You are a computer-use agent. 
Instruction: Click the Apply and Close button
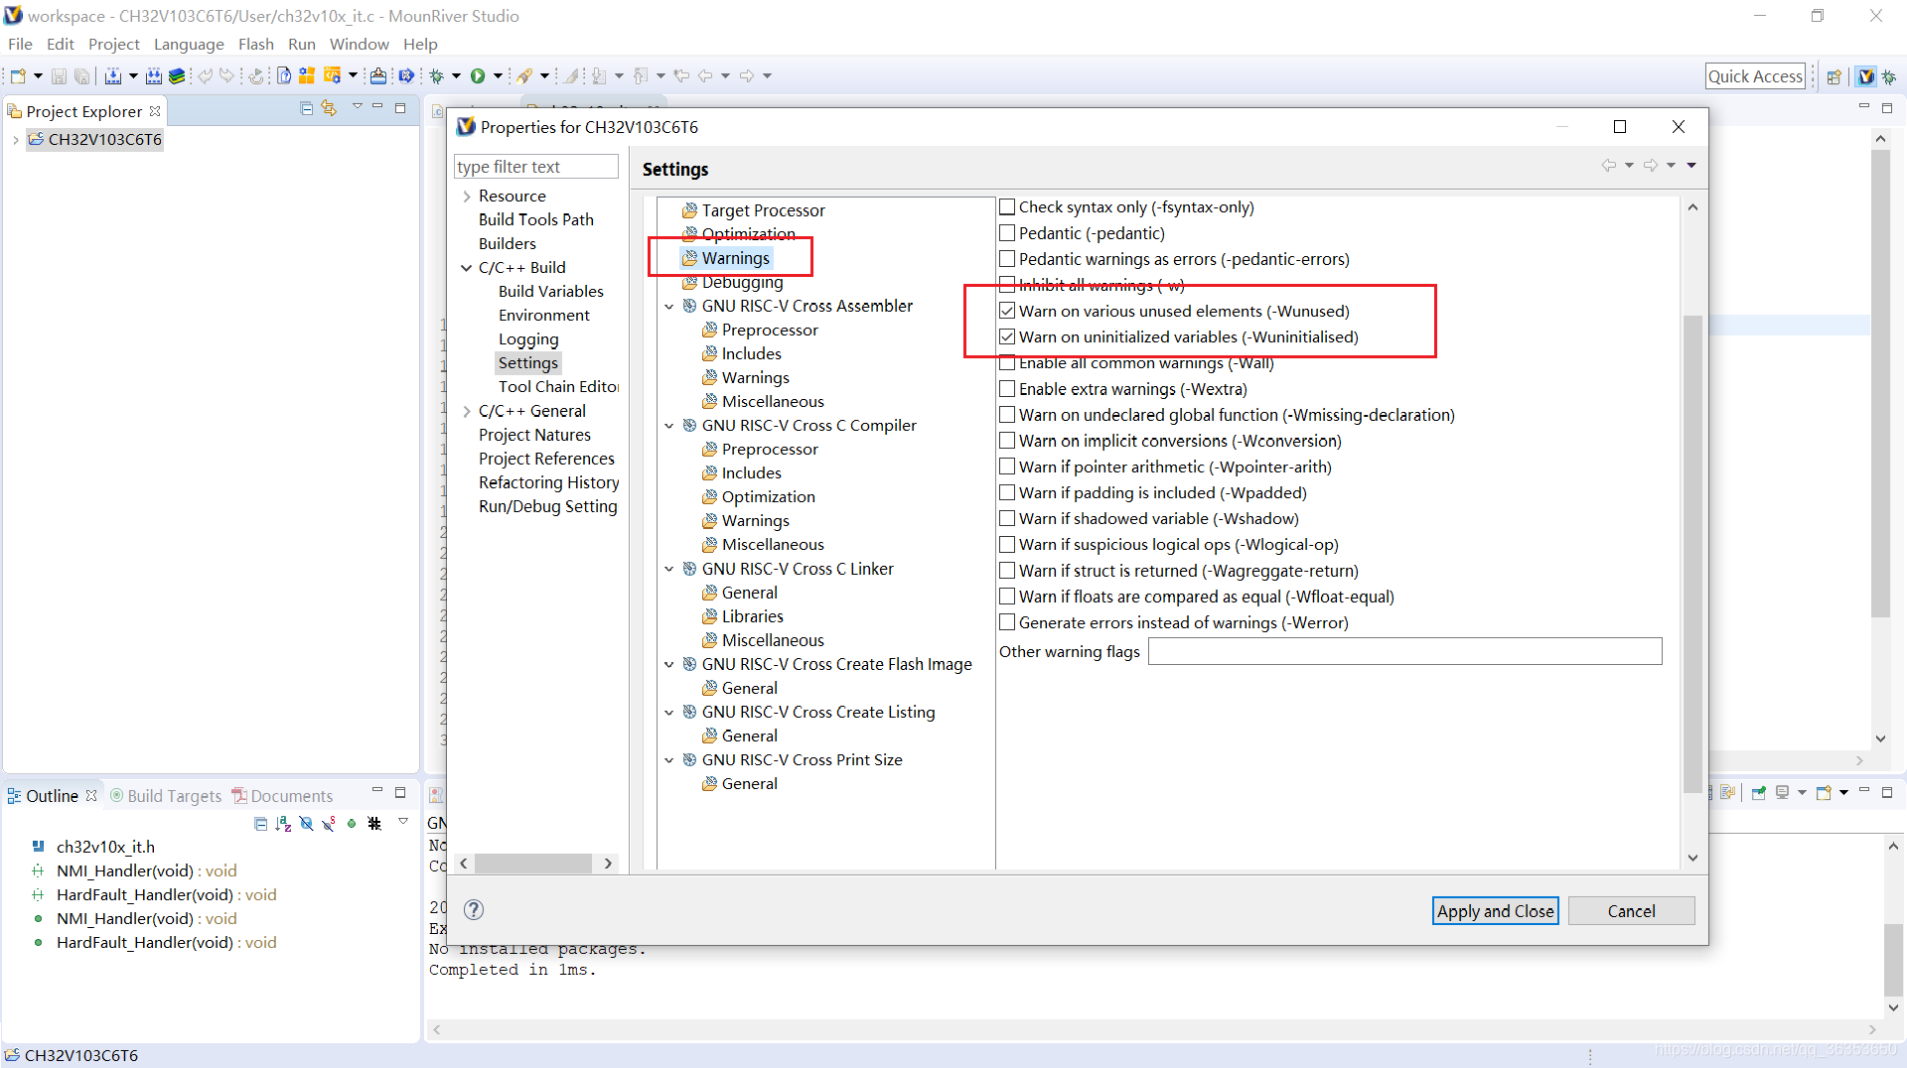pyautogui.click(x=1495, y=911)
